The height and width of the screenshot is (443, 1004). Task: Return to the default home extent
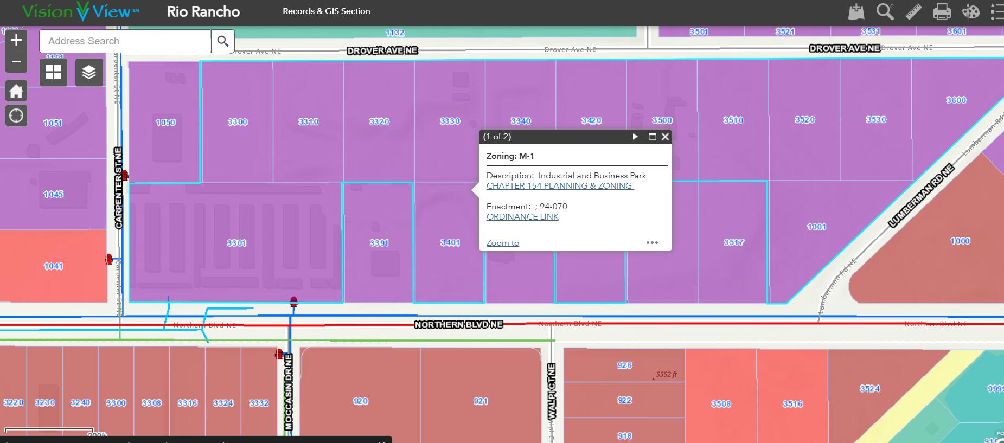pyautogui.click(x=16, y=91)
